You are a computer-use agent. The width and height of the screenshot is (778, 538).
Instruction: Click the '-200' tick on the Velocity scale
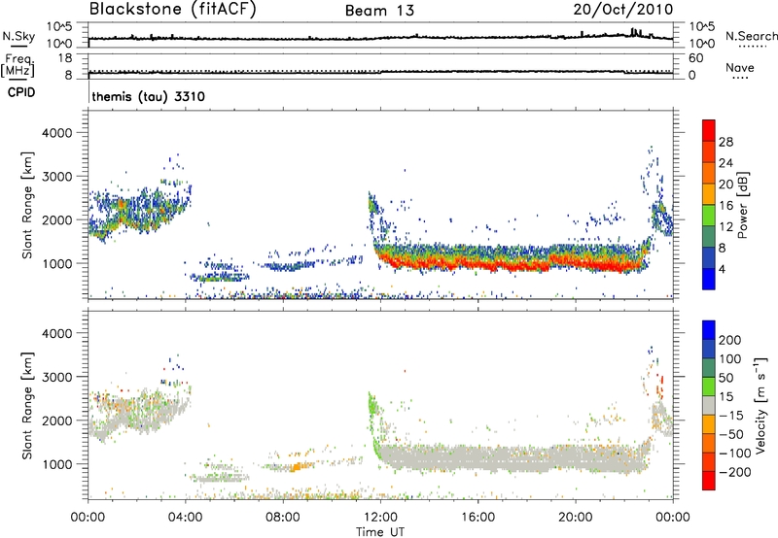pos(733,472)
